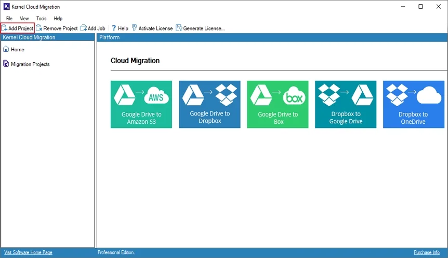448x258 pixels.
Task: Click the Migration Projects icon in sidebar
Action: click(x=6, y=64)
